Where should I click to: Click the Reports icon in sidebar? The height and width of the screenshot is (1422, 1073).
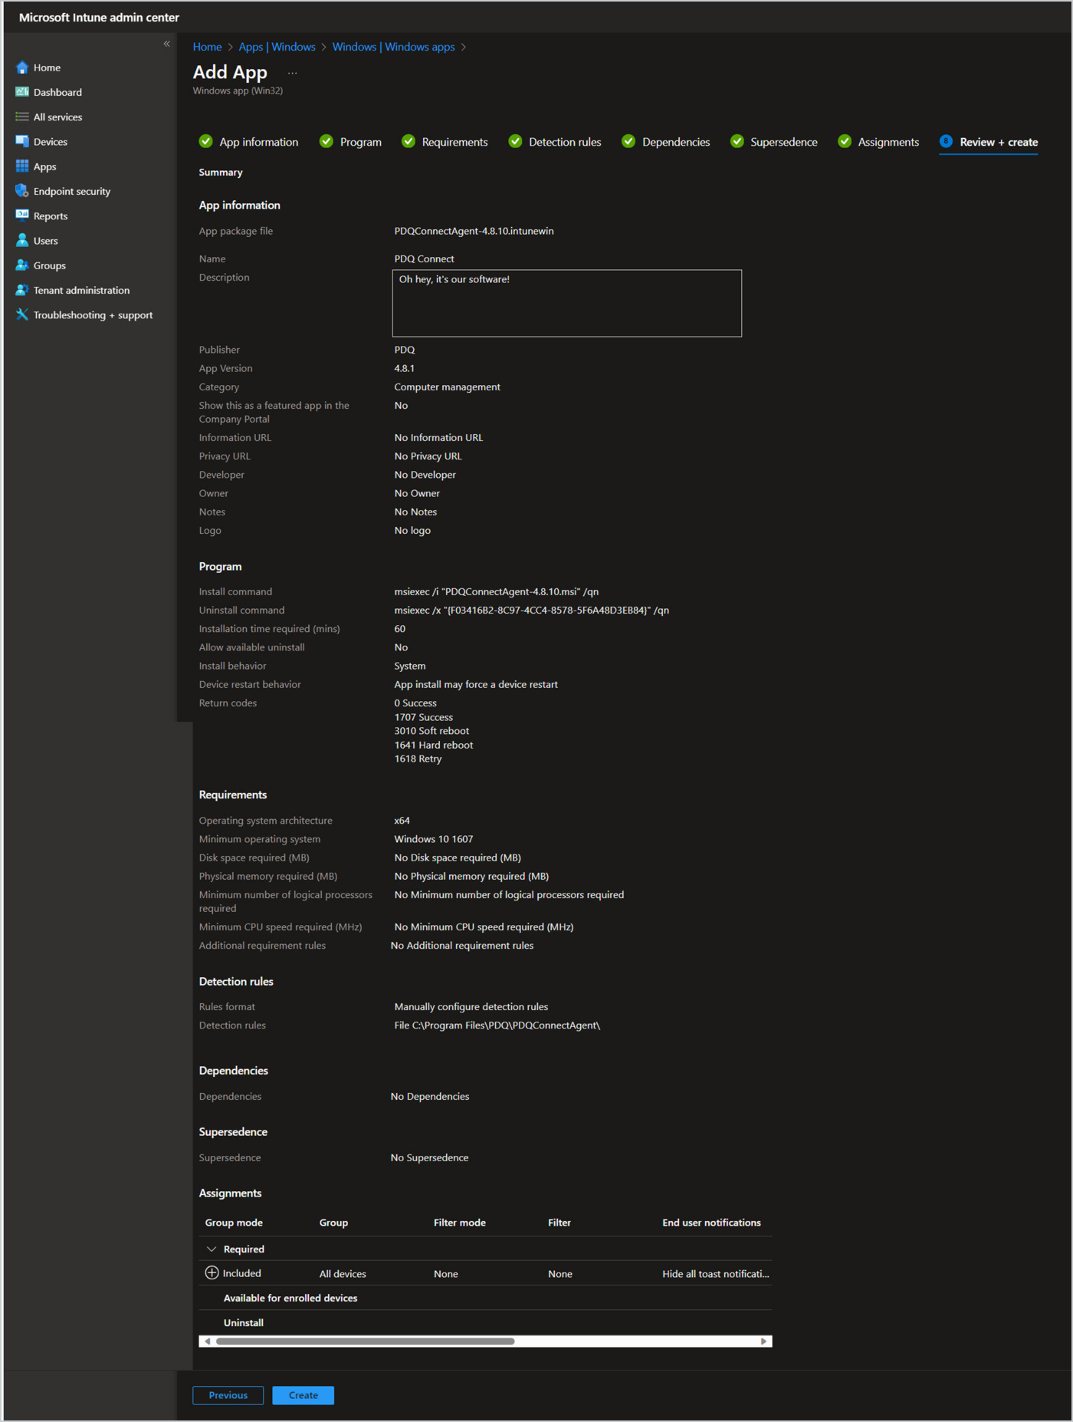(x=22, y=216)
